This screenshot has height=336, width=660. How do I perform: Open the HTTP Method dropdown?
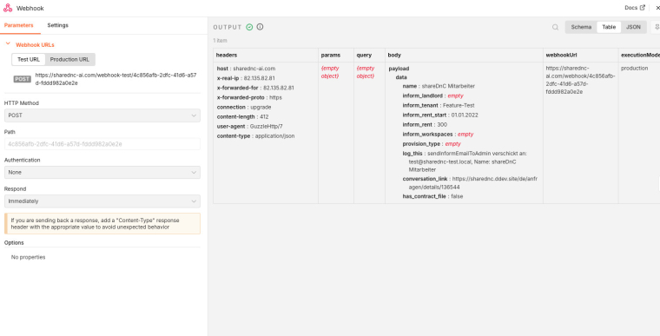click(x=102, y=115)
